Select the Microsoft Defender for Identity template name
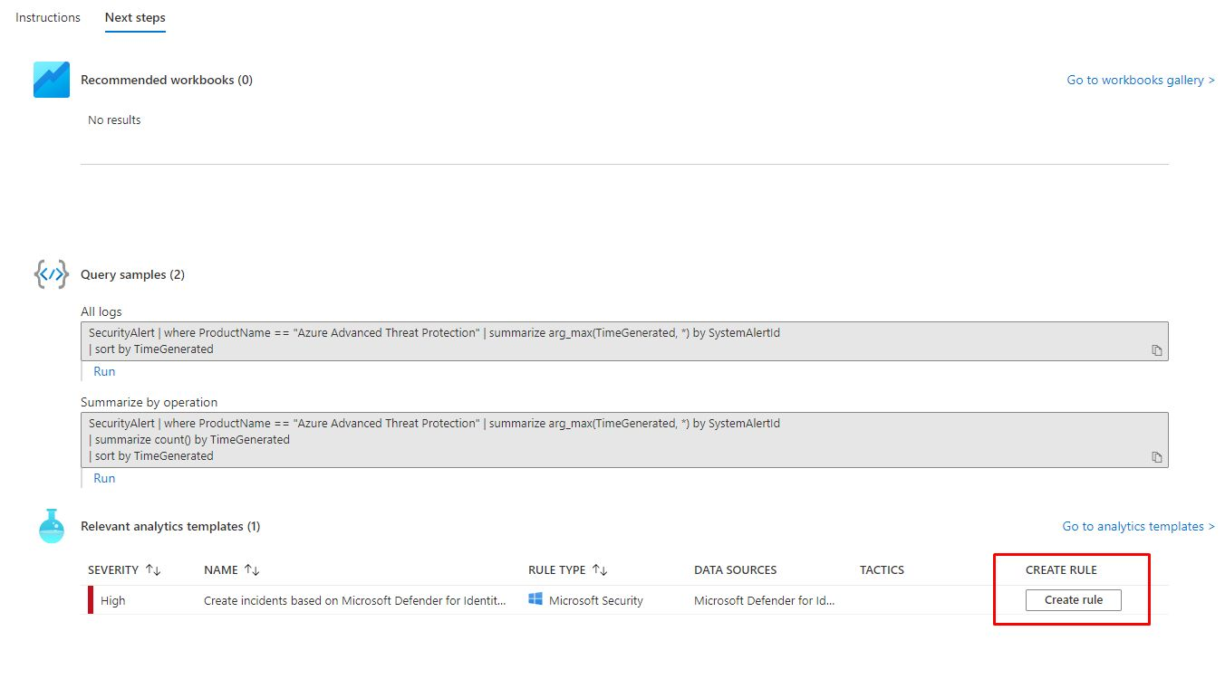Viewport: 1225px width, 679px height. click(x=355, y=600)
